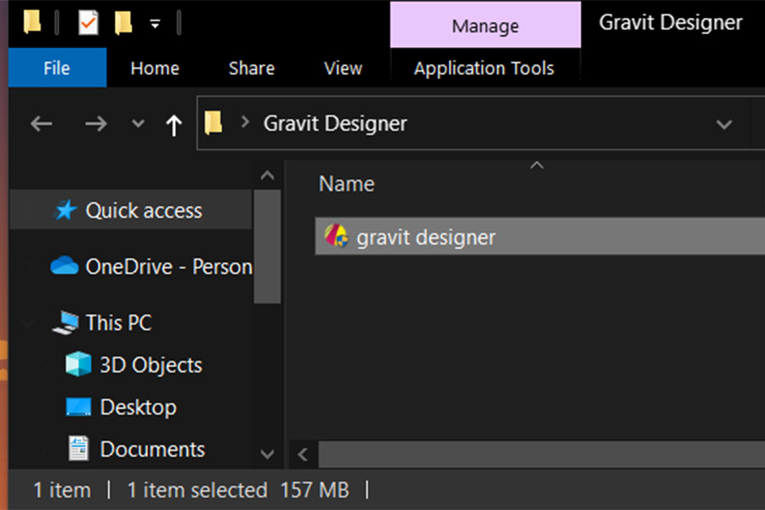Open the Manage contextual tab
The height and width of the screenshot is (510, 765).
pyautogui.click(x=485, y=25)
